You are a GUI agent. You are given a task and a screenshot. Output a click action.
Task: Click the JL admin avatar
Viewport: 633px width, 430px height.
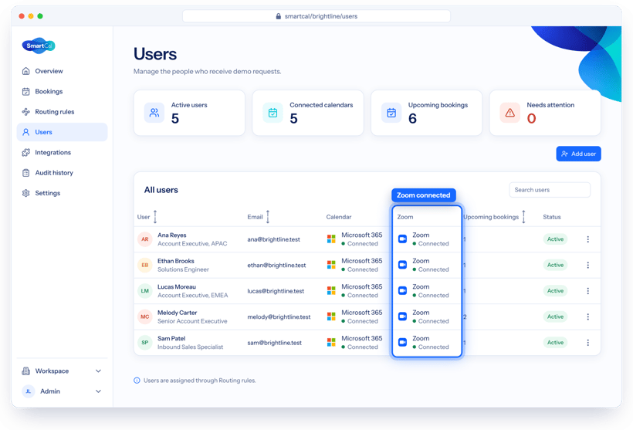[x=29, y=391]
